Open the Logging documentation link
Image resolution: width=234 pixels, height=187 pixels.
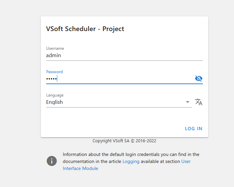coord(131,161)
